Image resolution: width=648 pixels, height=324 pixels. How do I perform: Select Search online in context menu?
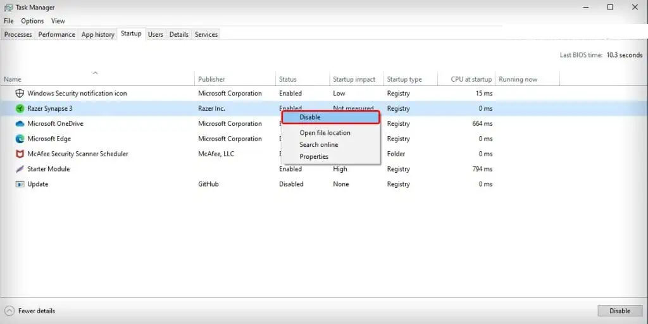pyautogui.click(x=318, y=145)
